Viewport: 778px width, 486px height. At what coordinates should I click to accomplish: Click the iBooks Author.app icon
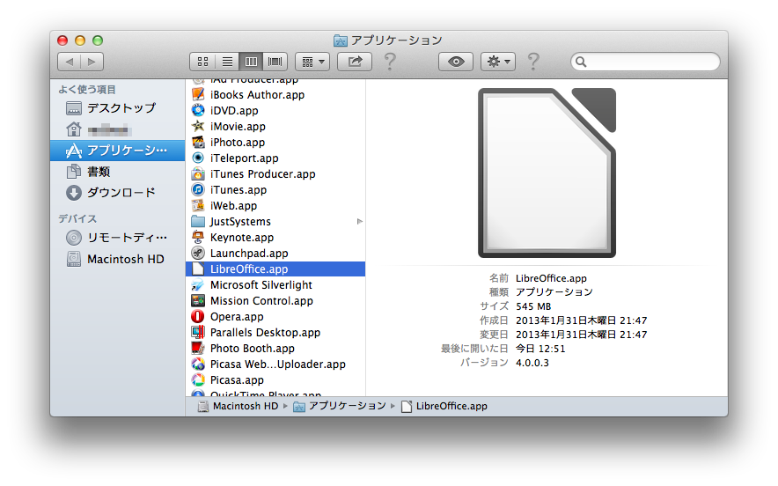pos(198,94)
